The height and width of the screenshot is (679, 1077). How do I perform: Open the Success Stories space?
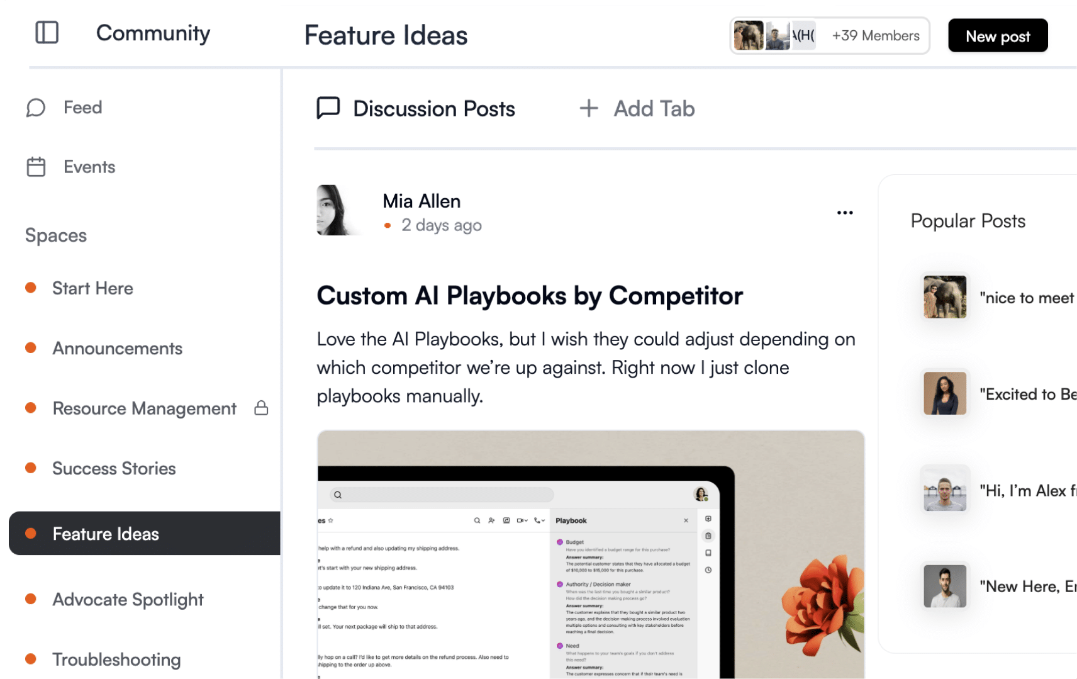pos(114,468)
